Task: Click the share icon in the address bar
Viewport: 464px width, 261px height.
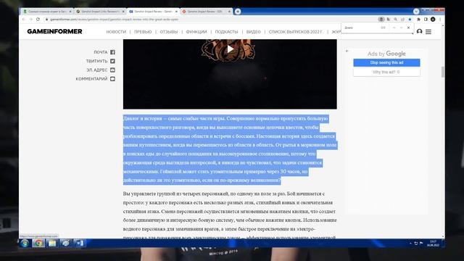Action: (402, 20)
